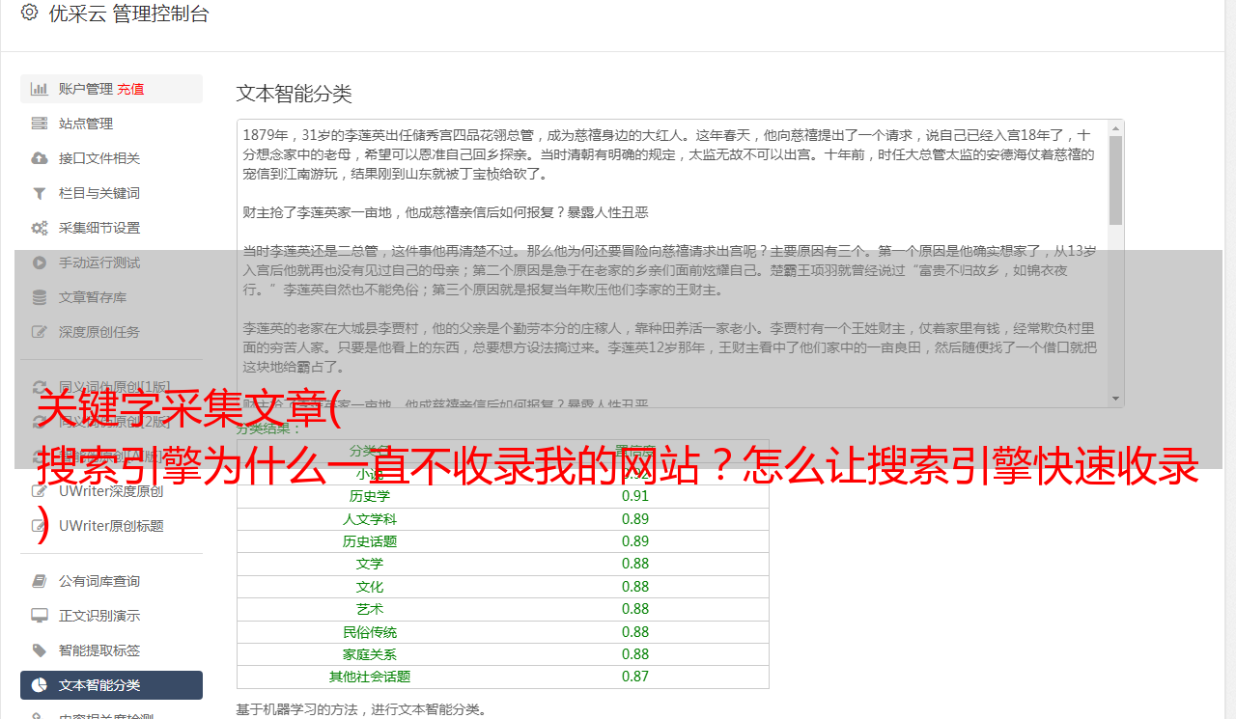Click the play circle icon for 手动运行测试

pos(40,263)
